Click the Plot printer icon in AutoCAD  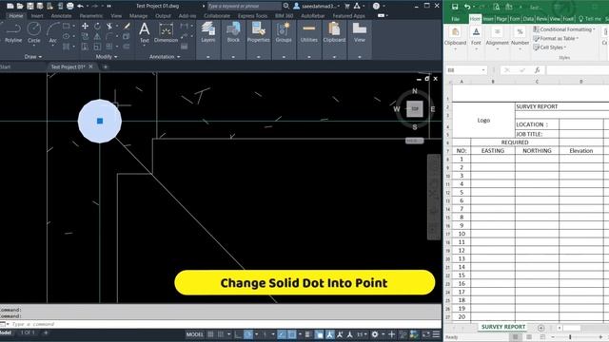click(x=69, y=6)
